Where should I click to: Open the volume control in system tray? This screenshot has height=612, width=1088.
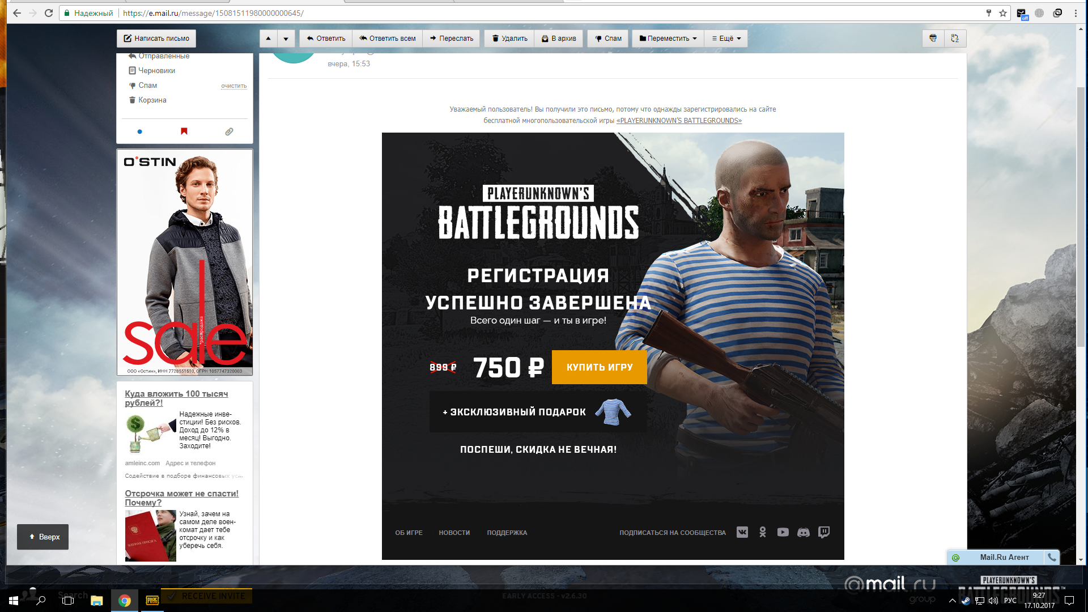coord(993,601)
